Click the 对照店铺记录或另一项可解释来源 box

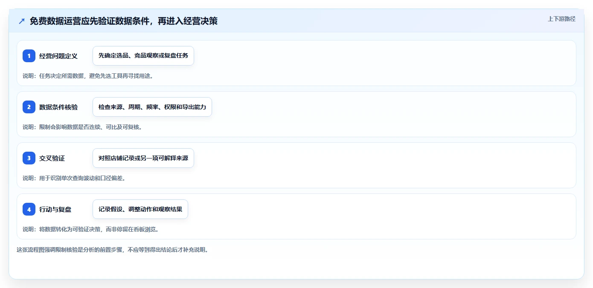pyautogui.click(x=143, y=158)
